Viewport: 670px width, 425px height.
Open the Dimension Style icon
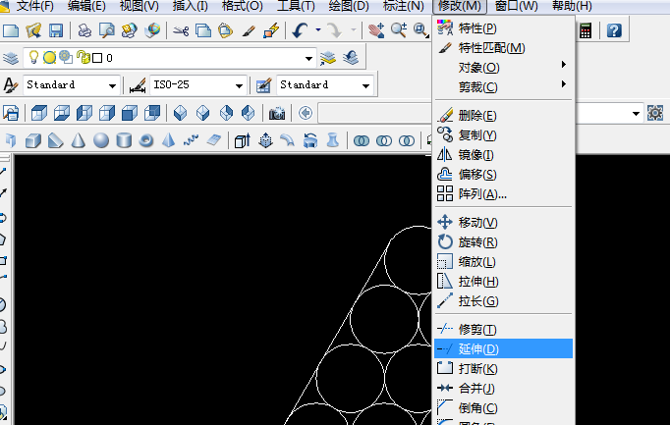(x=138, y=85)
